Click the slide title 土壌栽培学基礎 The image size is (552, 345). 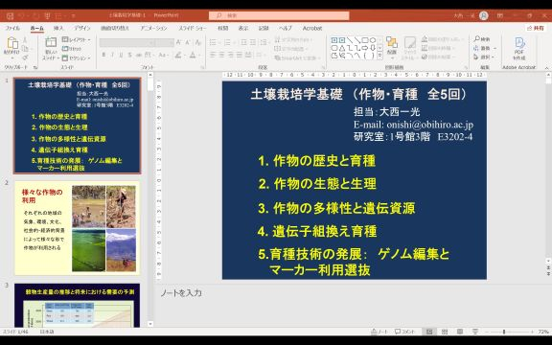296,94
